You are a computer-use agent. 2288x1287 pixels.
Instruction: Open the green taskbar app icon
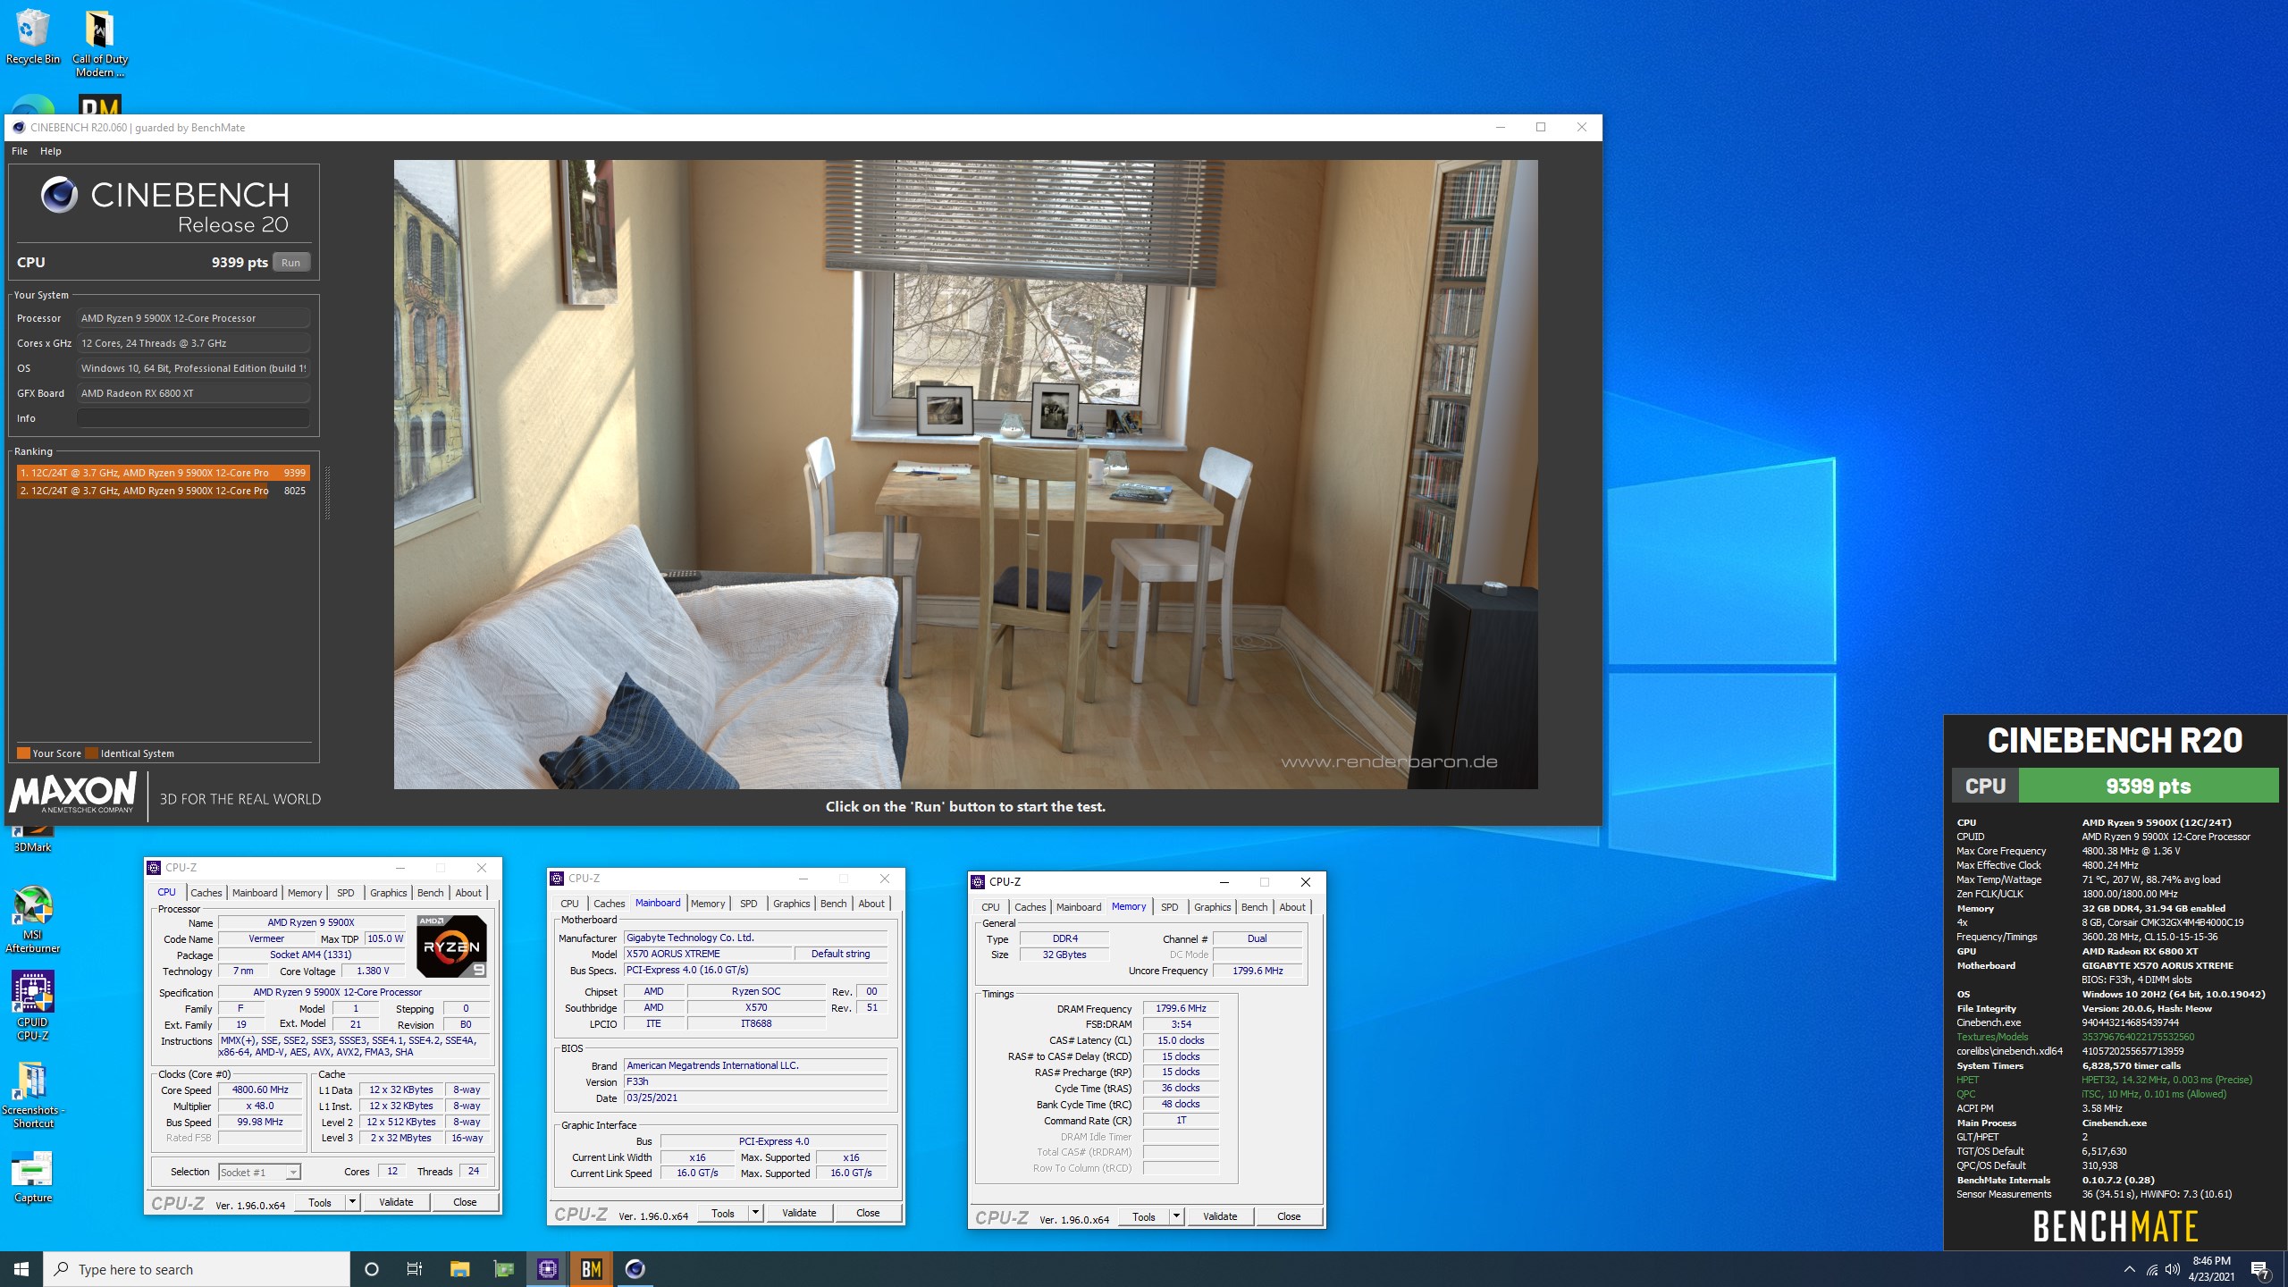[504, 1269]
